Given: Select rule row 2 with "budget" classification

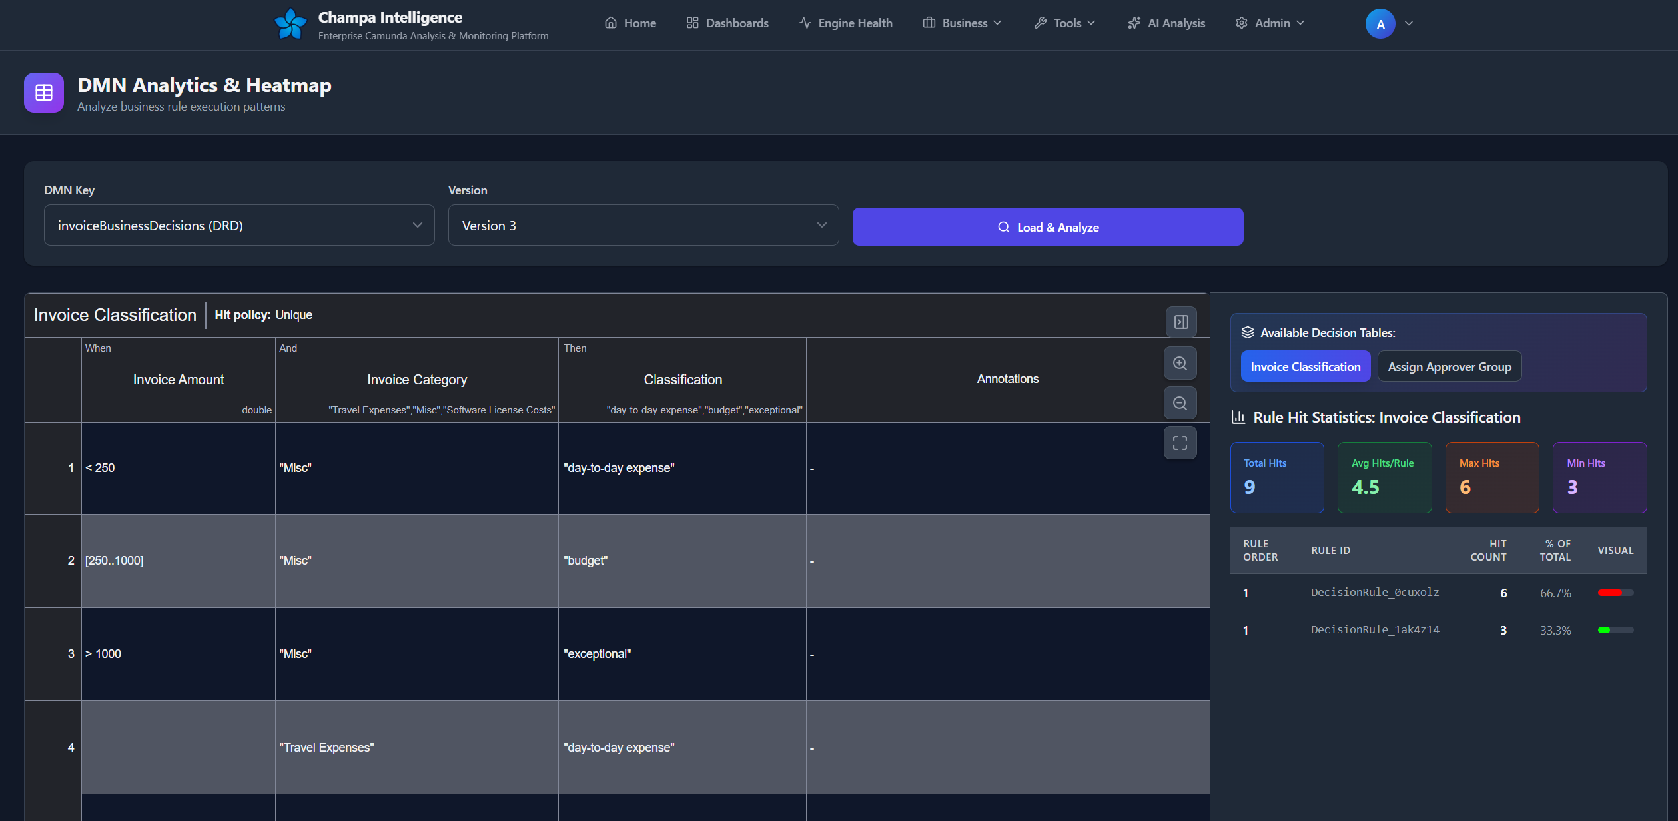Looking at the screenshot, I should 584,561.
